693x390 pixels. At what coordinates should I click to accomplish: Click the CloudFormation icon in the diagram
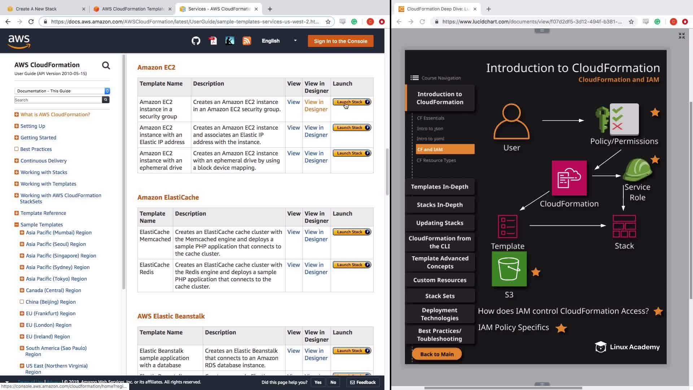click(569, 178)
